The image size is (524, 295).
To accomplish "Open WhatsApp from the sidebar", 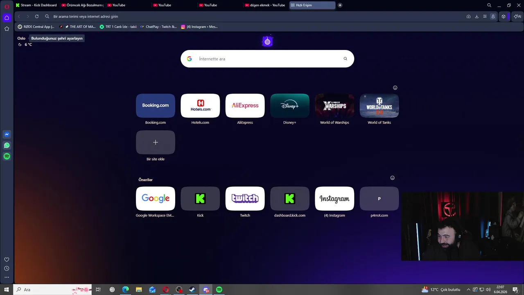I will [x=7, y=145].
